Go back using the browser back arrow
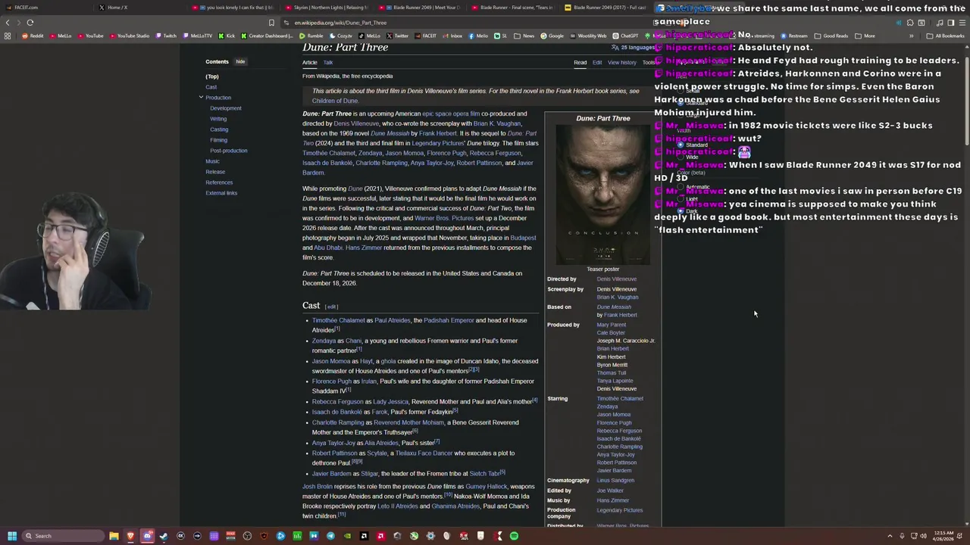The width and height of the screenshot is (970, 545). coord(8,23)
